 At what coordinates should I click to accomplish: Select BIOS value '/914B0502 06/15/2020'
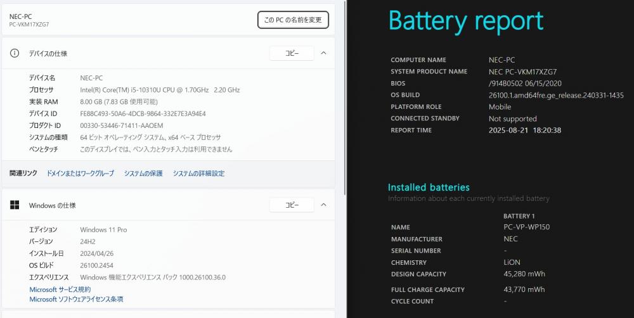coord(525,83)
